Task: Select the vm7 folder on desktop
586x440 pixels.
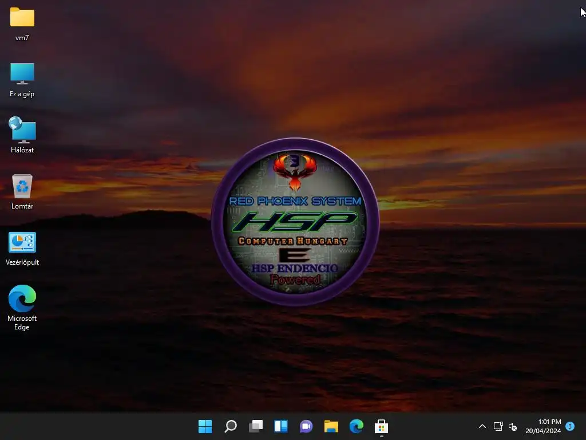Action: 22,23
